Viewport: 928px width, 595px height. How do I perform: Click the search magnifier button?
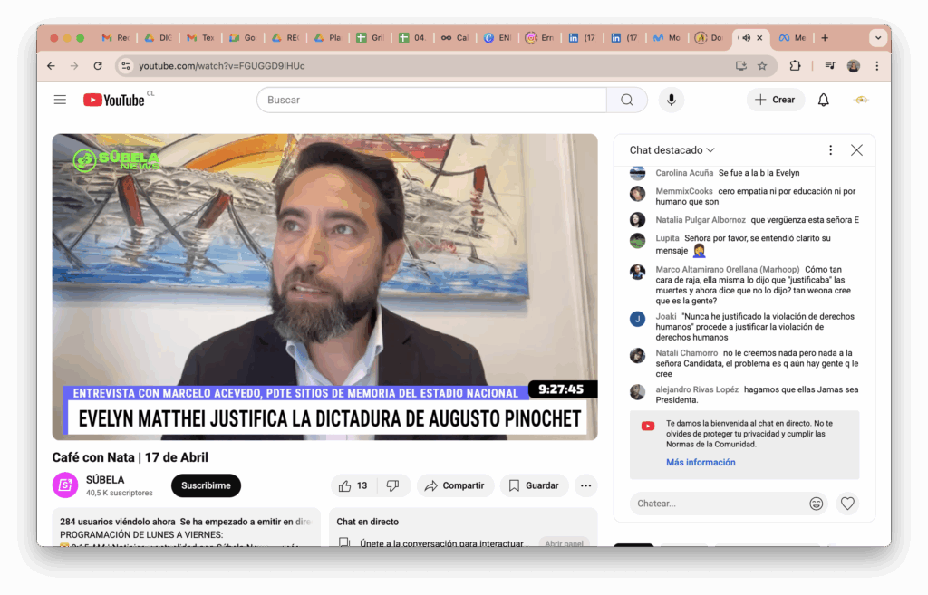(627, 100)
